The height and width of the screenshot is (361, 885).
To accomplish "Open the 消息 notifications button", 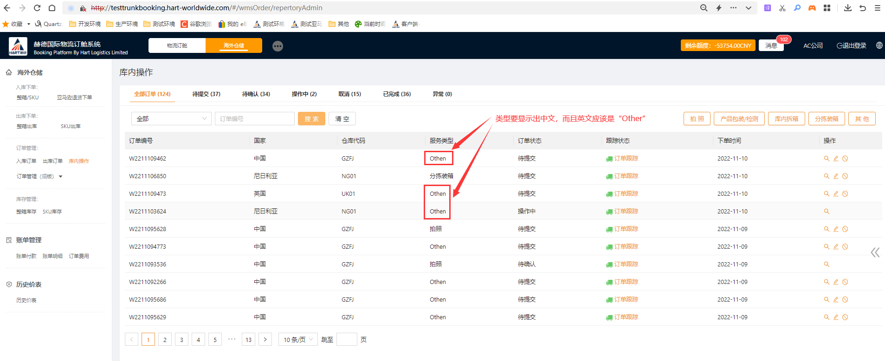I will point(771,45).
